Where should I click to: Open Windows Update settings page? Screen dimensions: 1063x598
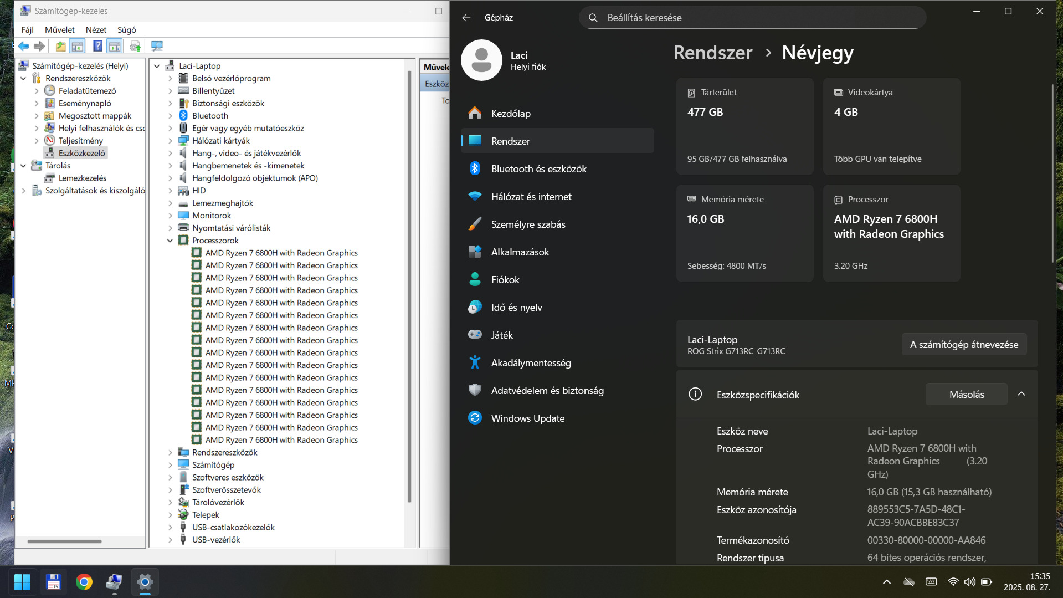[x=557, y=418]
